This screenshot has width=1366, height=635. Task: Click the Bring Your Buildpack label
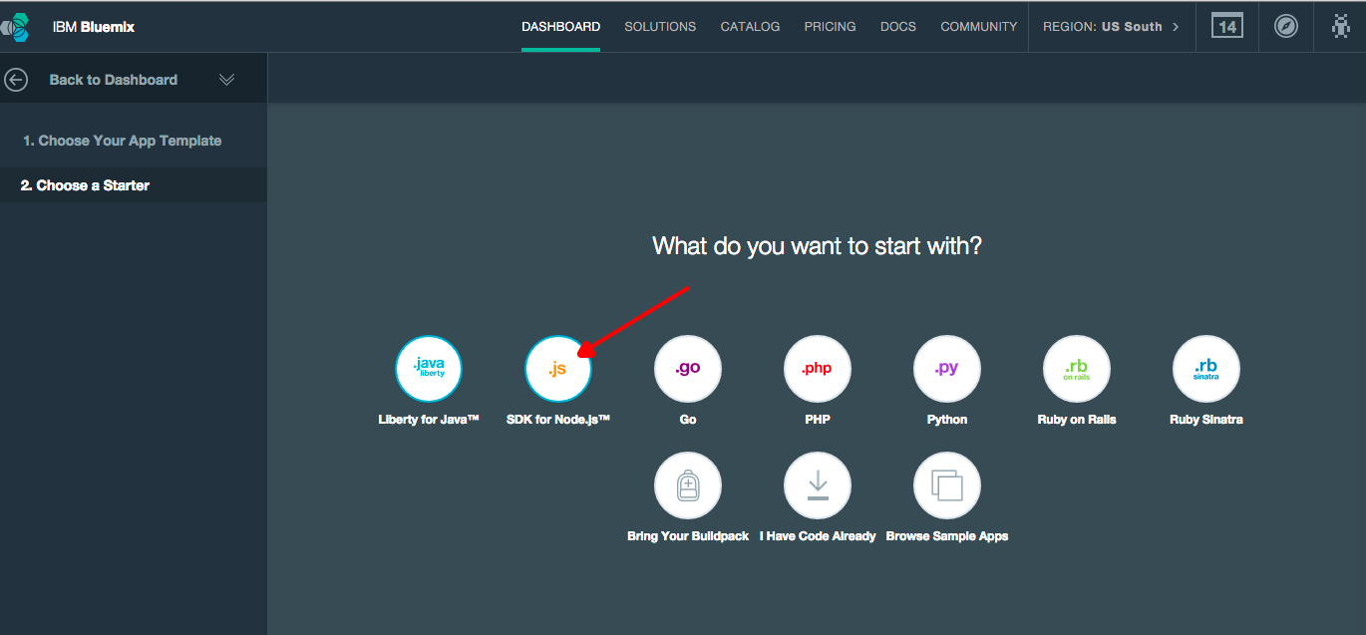[688, 536]
